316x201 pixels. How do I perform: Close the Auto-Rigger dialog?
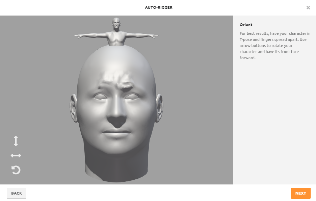[308, 8]
